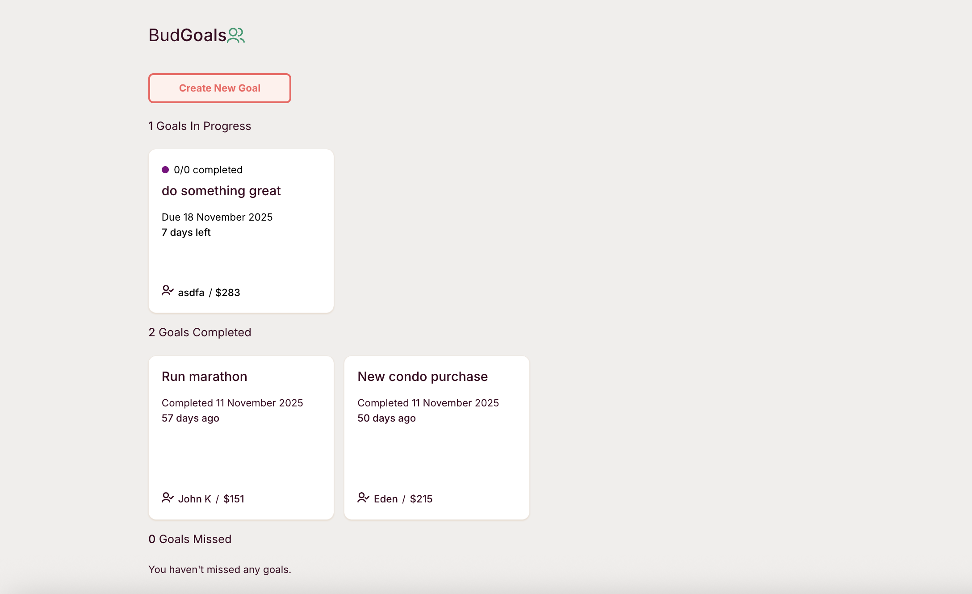Select the 'Goals Missed' section heading
972x594 pixels.
(190, 539)
